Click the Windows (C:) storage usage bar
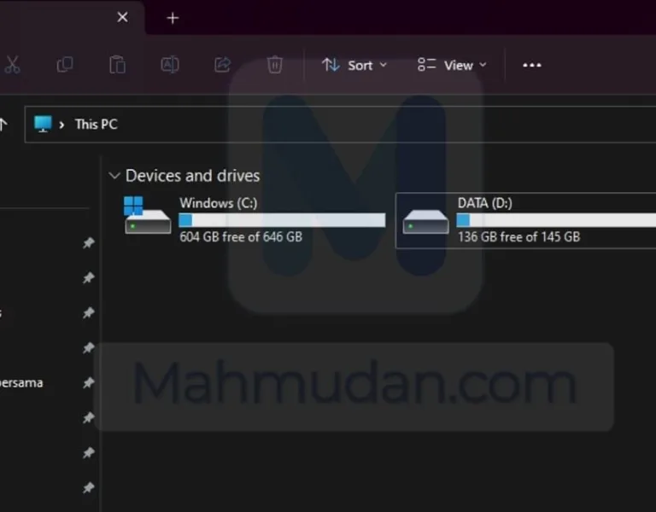Image resolution: width=656 pixels, height=512 pixels. 282,220
